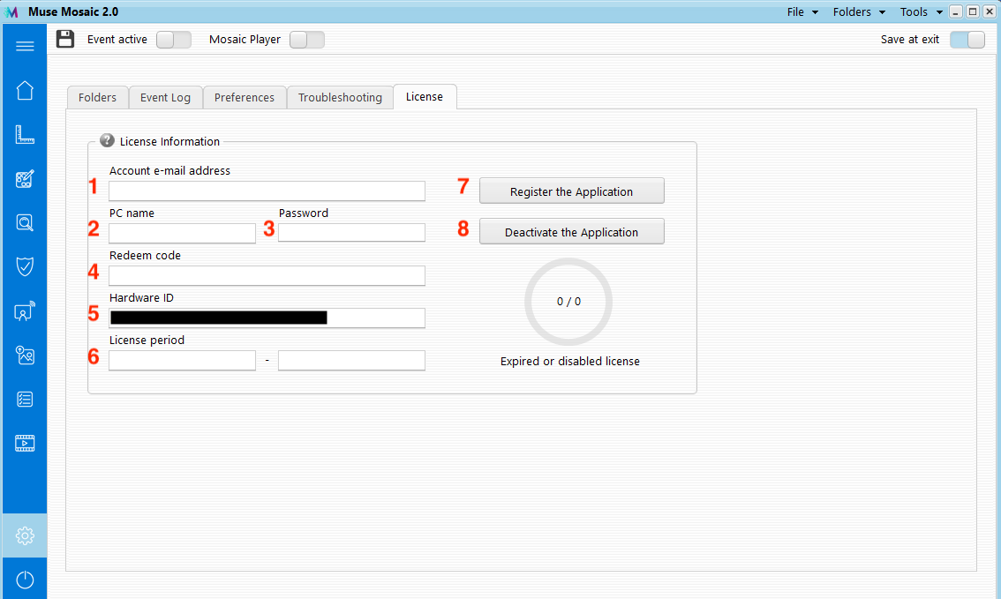Toggle the Save at exit switch

point(967,40)
